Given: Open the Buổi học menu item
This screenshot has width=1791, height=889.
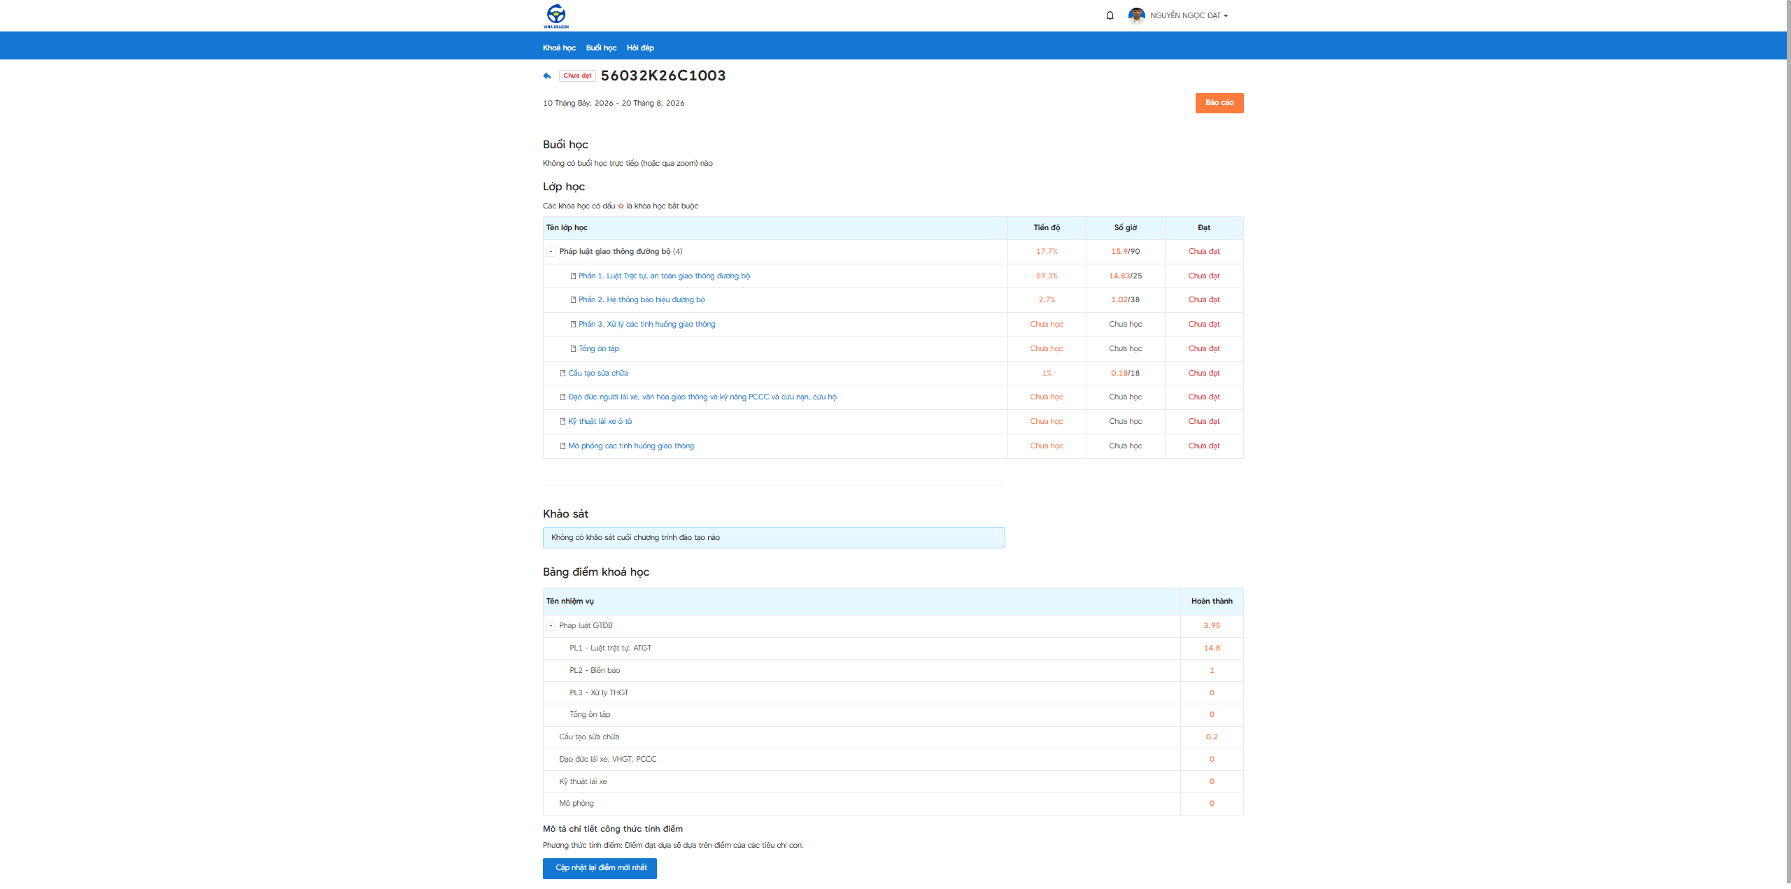Looking at the screenshot, I should coord(601,48).
